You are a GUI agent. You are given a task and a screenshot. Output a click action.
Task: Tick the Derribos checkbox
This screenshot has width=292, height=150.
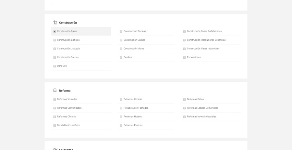click(x=121, y=58)
